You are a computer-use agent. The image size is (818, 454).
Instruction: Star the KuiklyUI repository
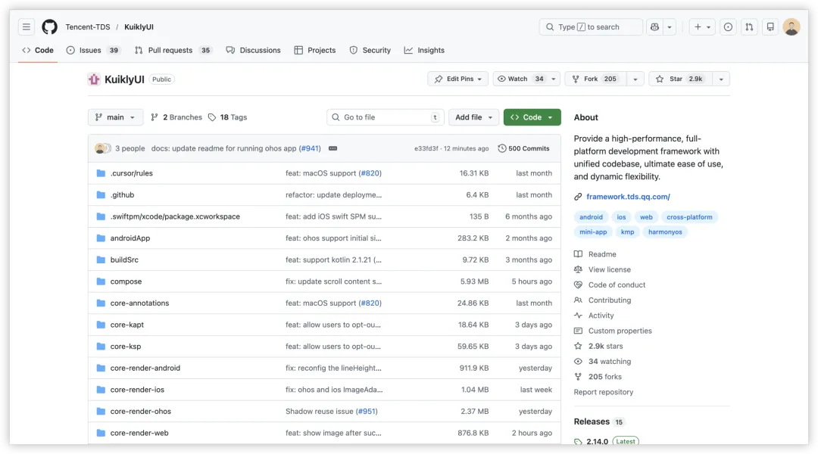[x=680, y=79]
